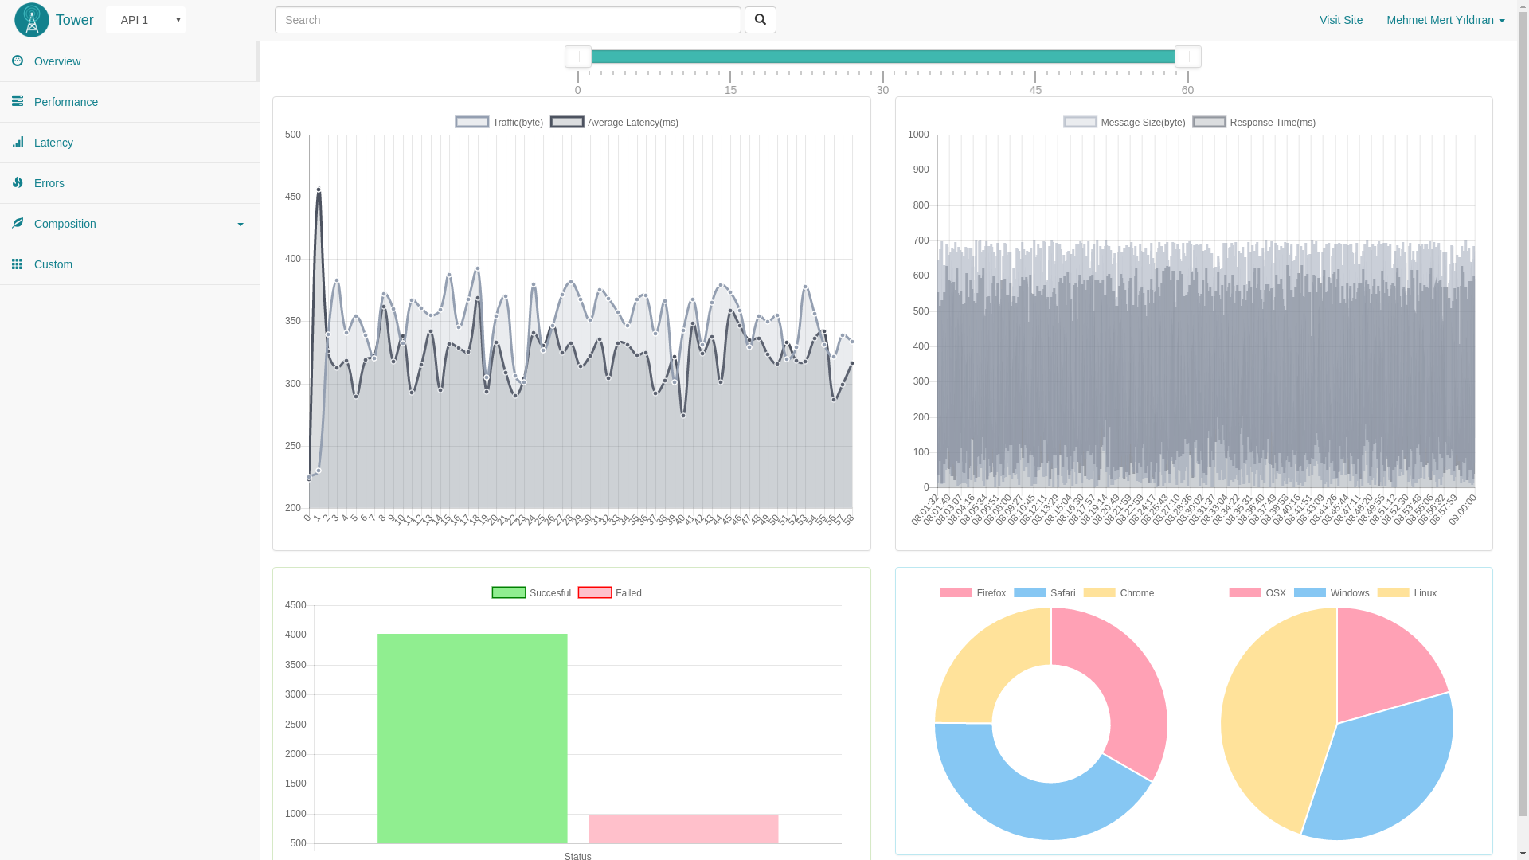This screenshot has width=1529, height=860.
Task: Select the Composition menu item
Action: pyautogui.click(x=129, y=224)
